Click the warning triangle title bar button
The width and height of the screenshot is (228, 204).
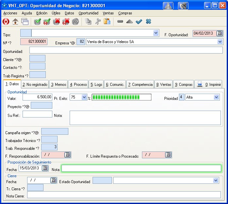point(168,6)
